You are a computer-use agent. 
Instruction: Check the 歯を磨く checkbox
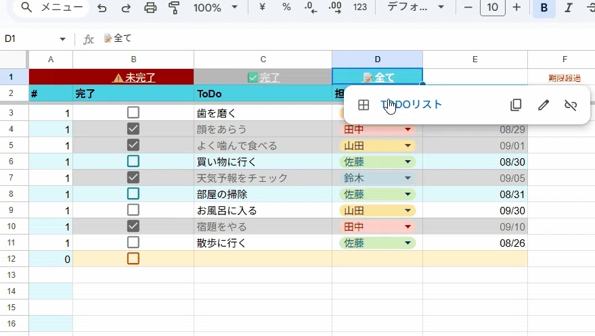tap(133, 112)
